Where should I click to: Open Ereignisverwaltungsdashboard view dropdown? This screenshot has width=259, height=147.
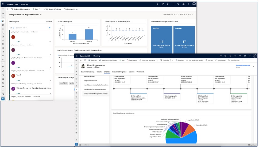coord(41,14)
